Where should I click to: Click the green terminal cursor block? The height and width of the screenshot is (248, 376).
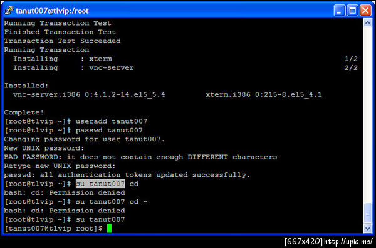click(109, 228)
